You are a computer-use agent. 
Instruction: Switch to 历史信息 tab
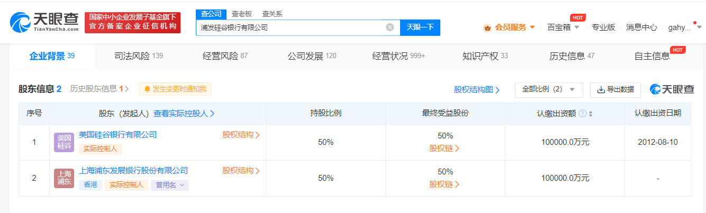click(572, 56)
